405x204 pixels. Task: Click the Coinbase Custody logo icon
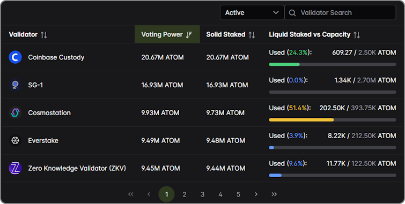pyautogui.click(x=15, y=57)
